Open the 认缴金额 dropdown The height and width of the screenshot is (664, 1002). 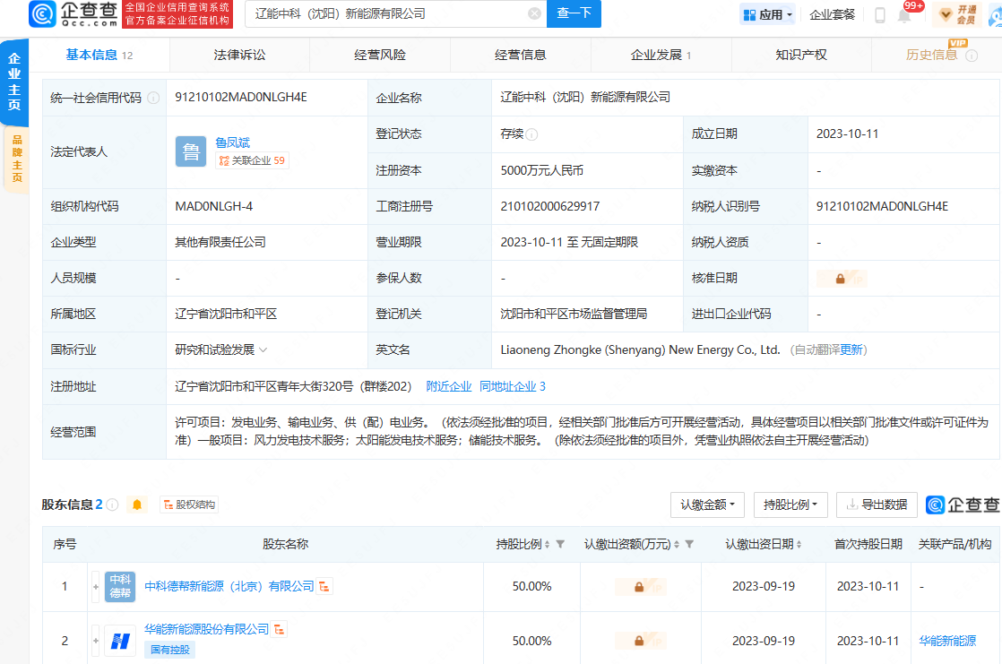tap(707, 504)
